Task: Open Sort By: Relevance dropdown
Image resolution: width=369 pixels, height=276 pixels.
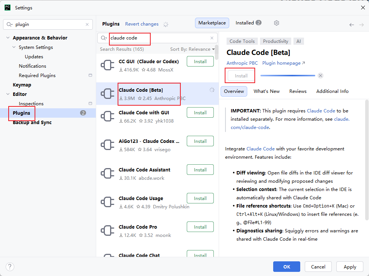Action: [192, 49]
